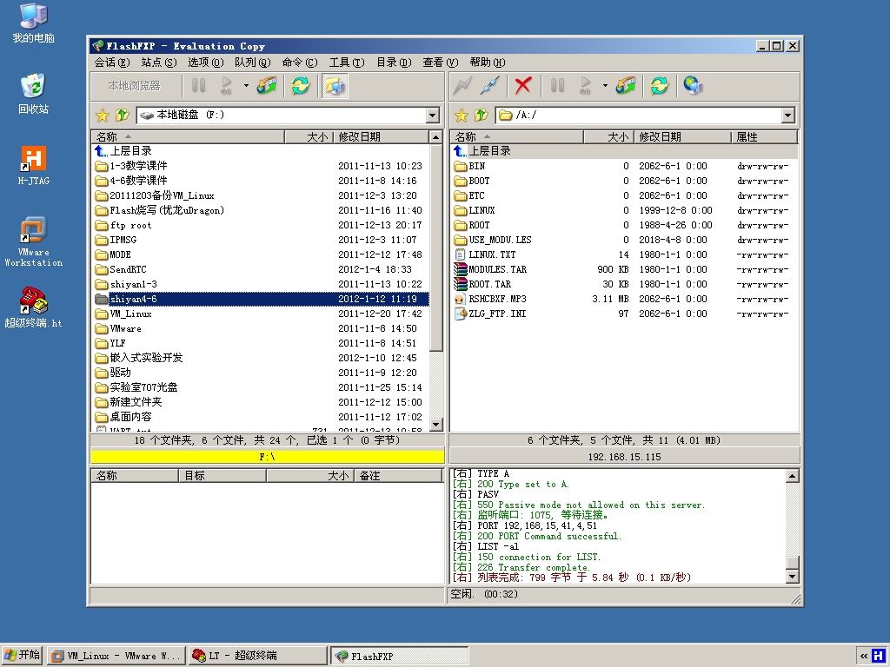
Task: Select the shiyan4-6 folder in local pane
Action: tap(261, 299)
